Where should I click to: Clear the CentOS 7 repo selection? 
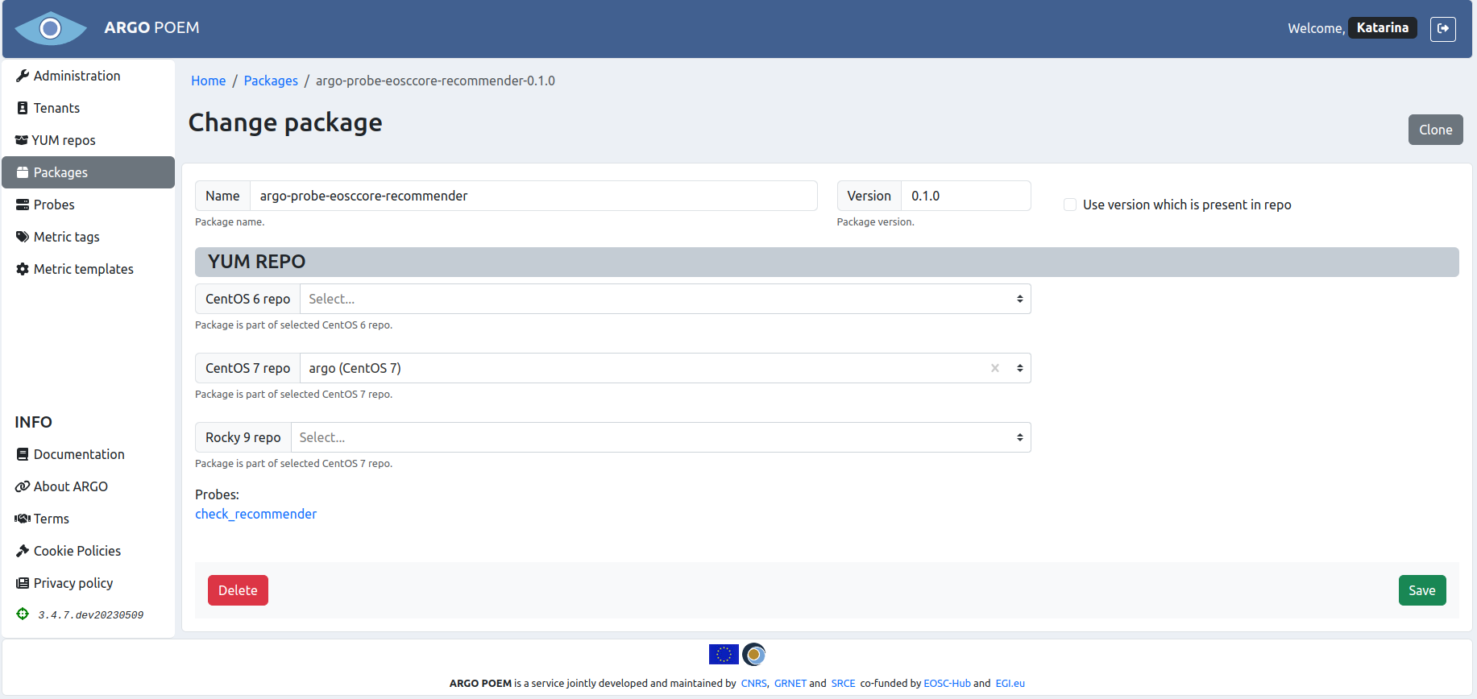[995, 368]
